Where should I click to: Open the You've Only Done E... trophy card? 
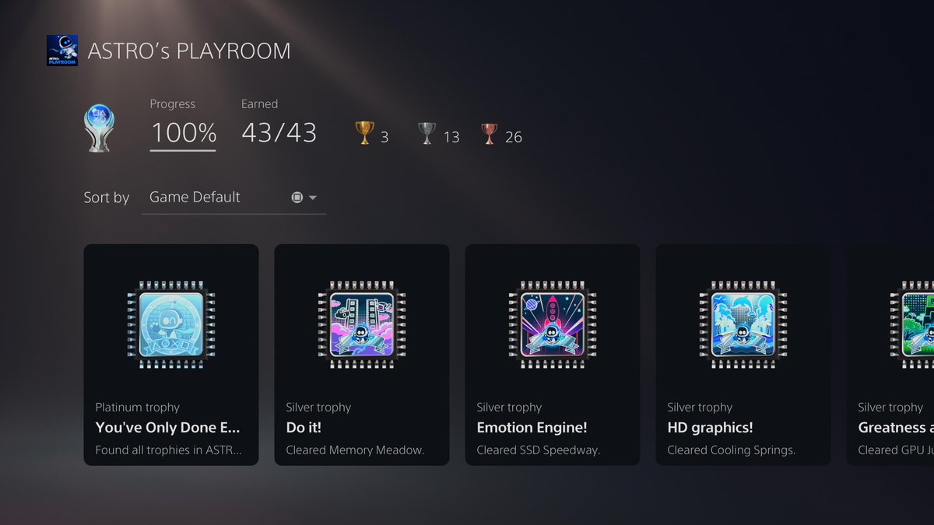(x=171, y=355)
